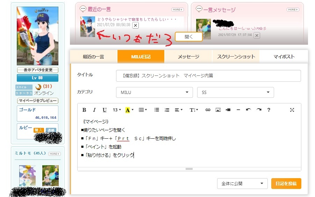Insert a link using the chain icon
Viewport: 315px width, 197px height.
pos(208,110)
